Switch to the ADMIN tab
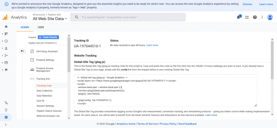 click(x=25, y=27)
